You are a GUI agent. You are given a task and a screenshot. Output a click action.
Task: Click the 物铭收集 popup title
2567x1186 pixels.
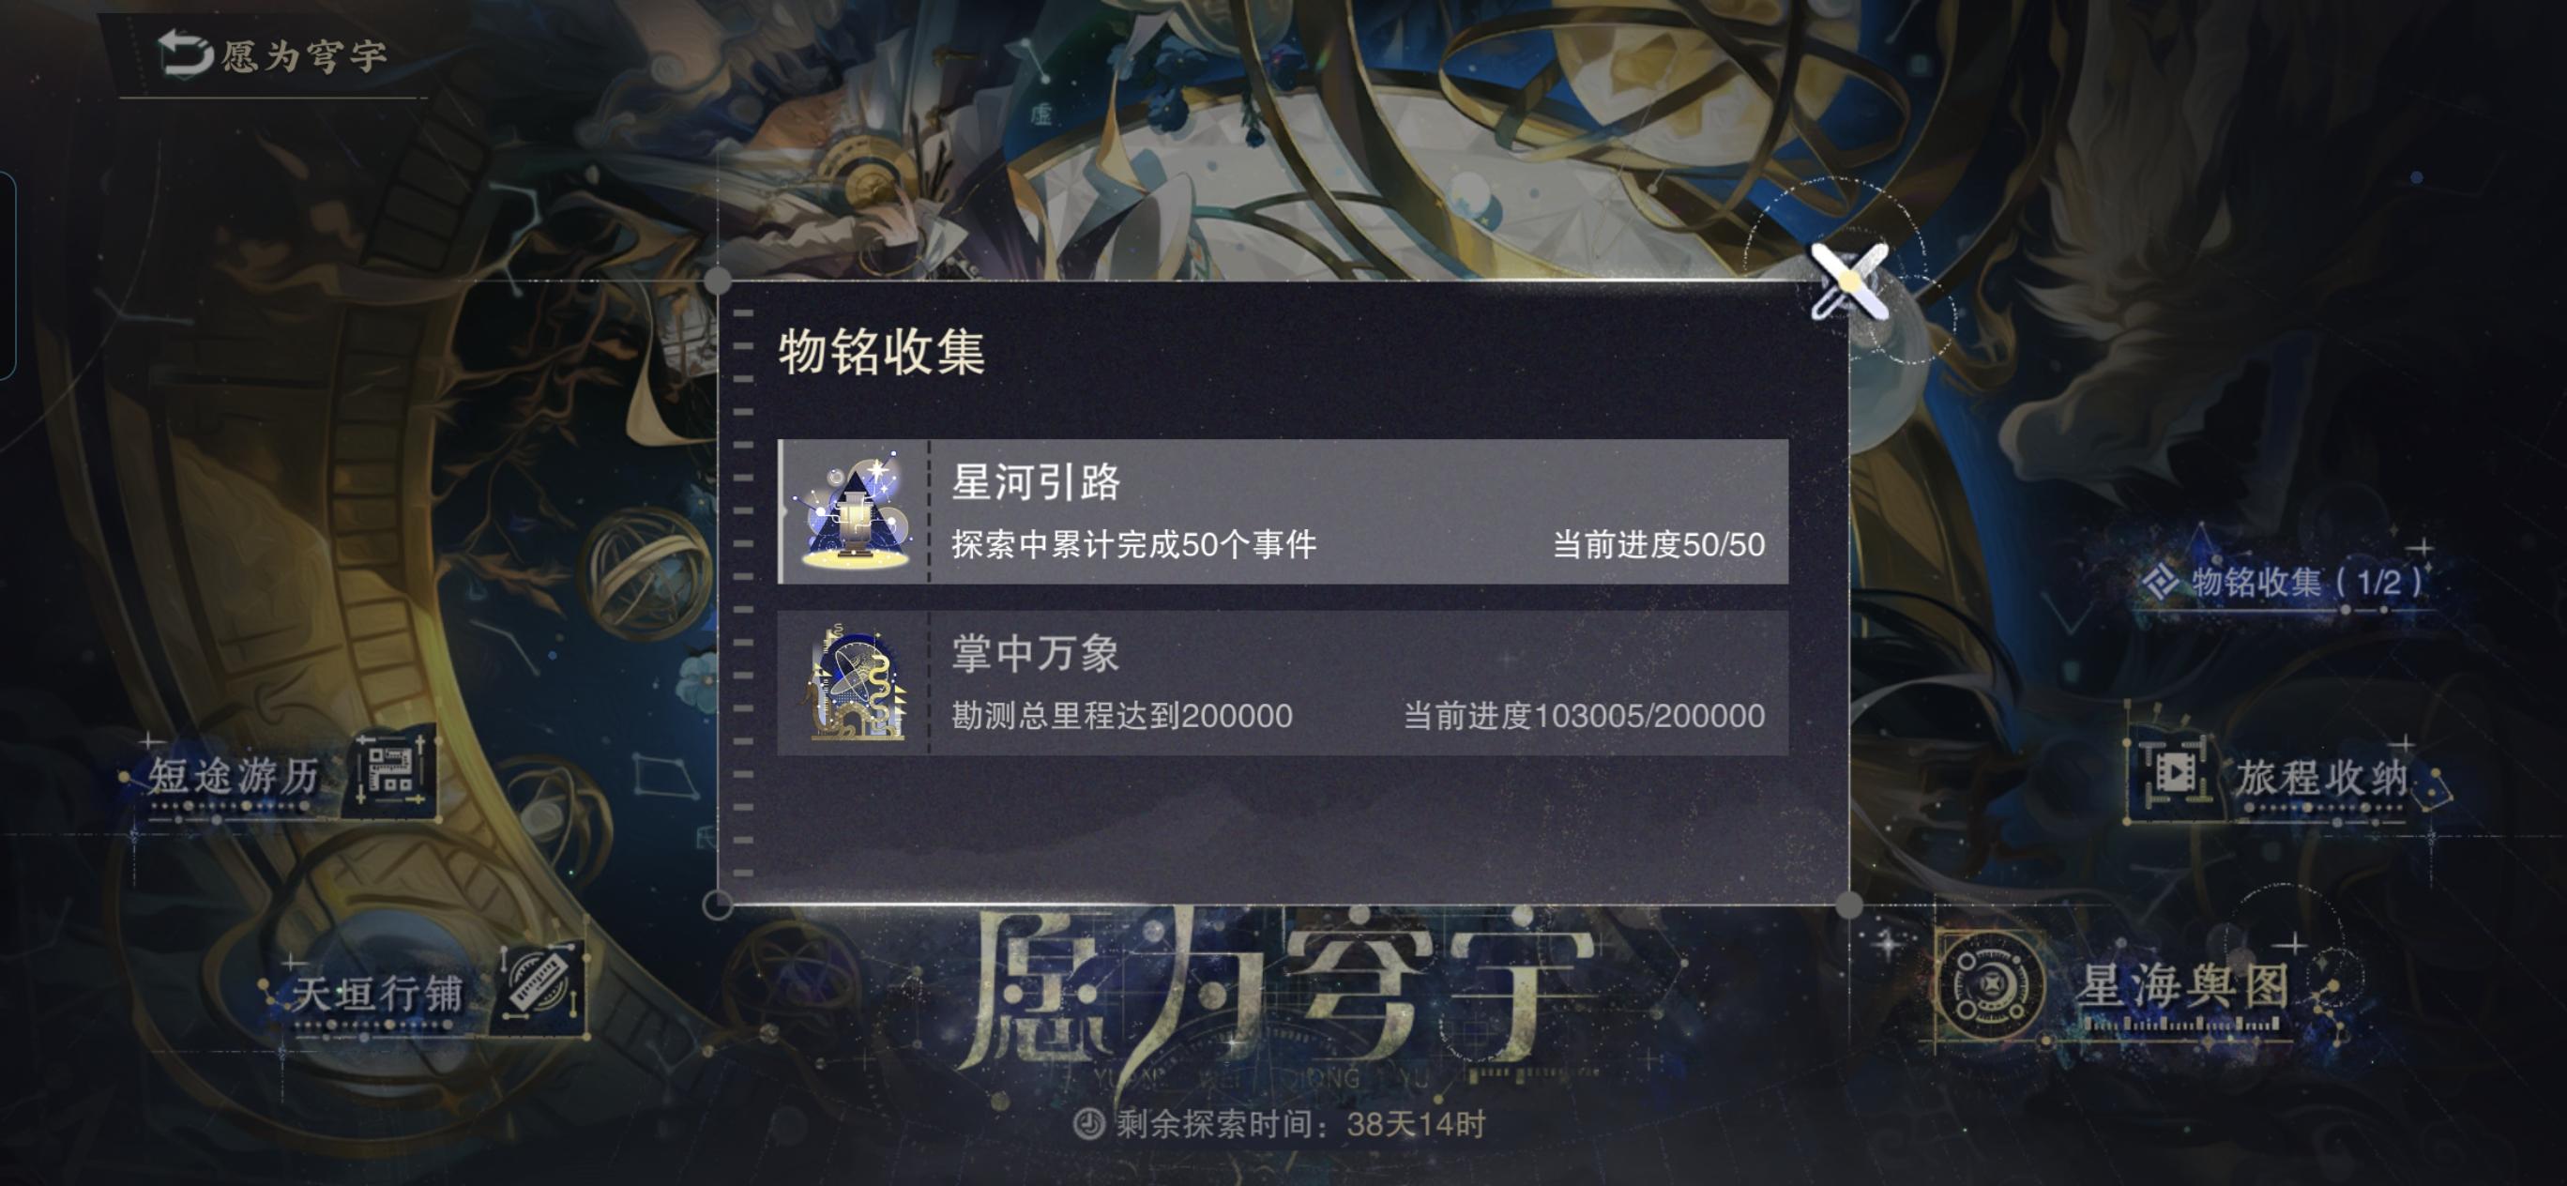882,352
